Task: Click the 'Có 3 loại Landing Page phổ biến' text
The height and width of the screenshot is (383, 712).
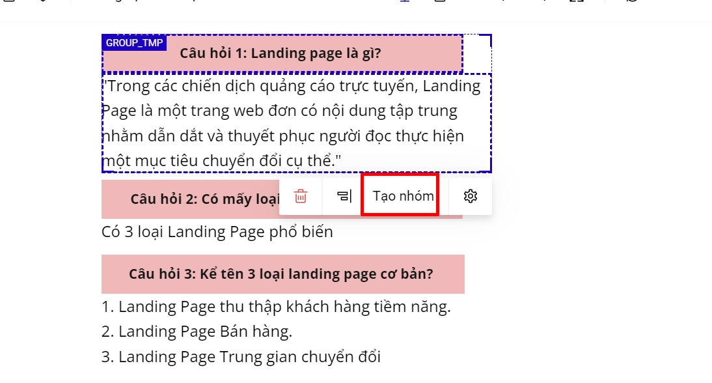Action: 217,232
